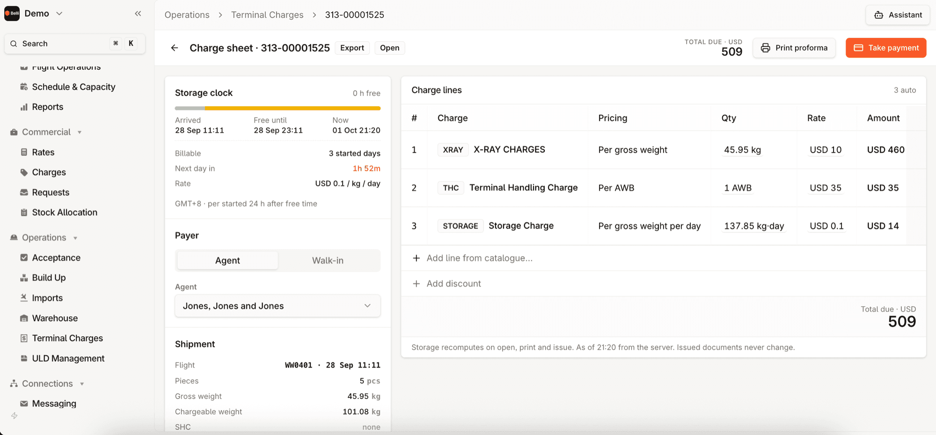This screenshot has width=936, height=435.
Task: Open the Agent dropdown Jones, Jones and Jones
Action: pos(278,306)
